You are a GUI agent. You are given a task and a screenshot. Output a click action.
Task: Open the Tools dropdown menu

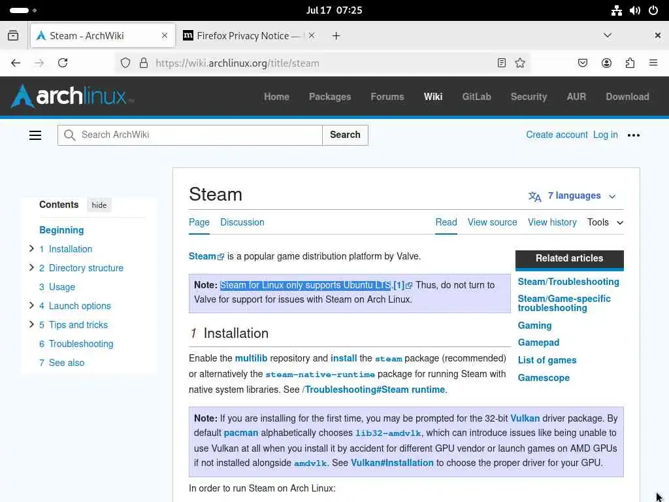tap(606, 222)
